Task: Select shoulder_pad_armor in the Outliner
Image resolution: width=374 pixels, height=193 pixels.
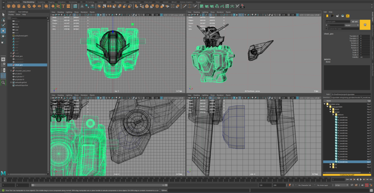Action: click(x=23, y=71)
